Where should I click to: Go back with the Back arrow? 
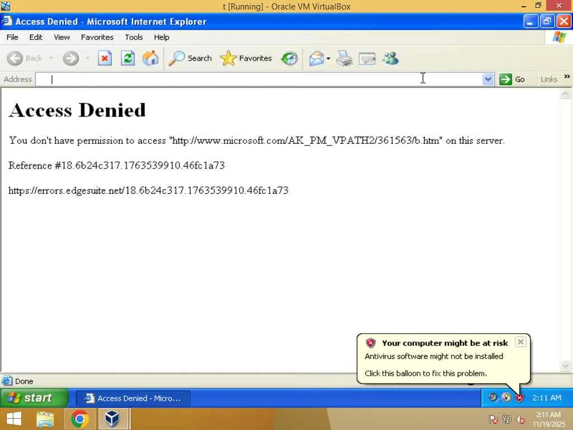(25, 58)
